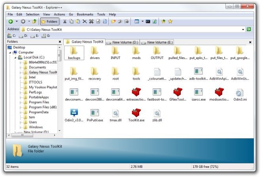Switch to the New Volume (E:) tab

pyautogui.click(x=157, y=42)
